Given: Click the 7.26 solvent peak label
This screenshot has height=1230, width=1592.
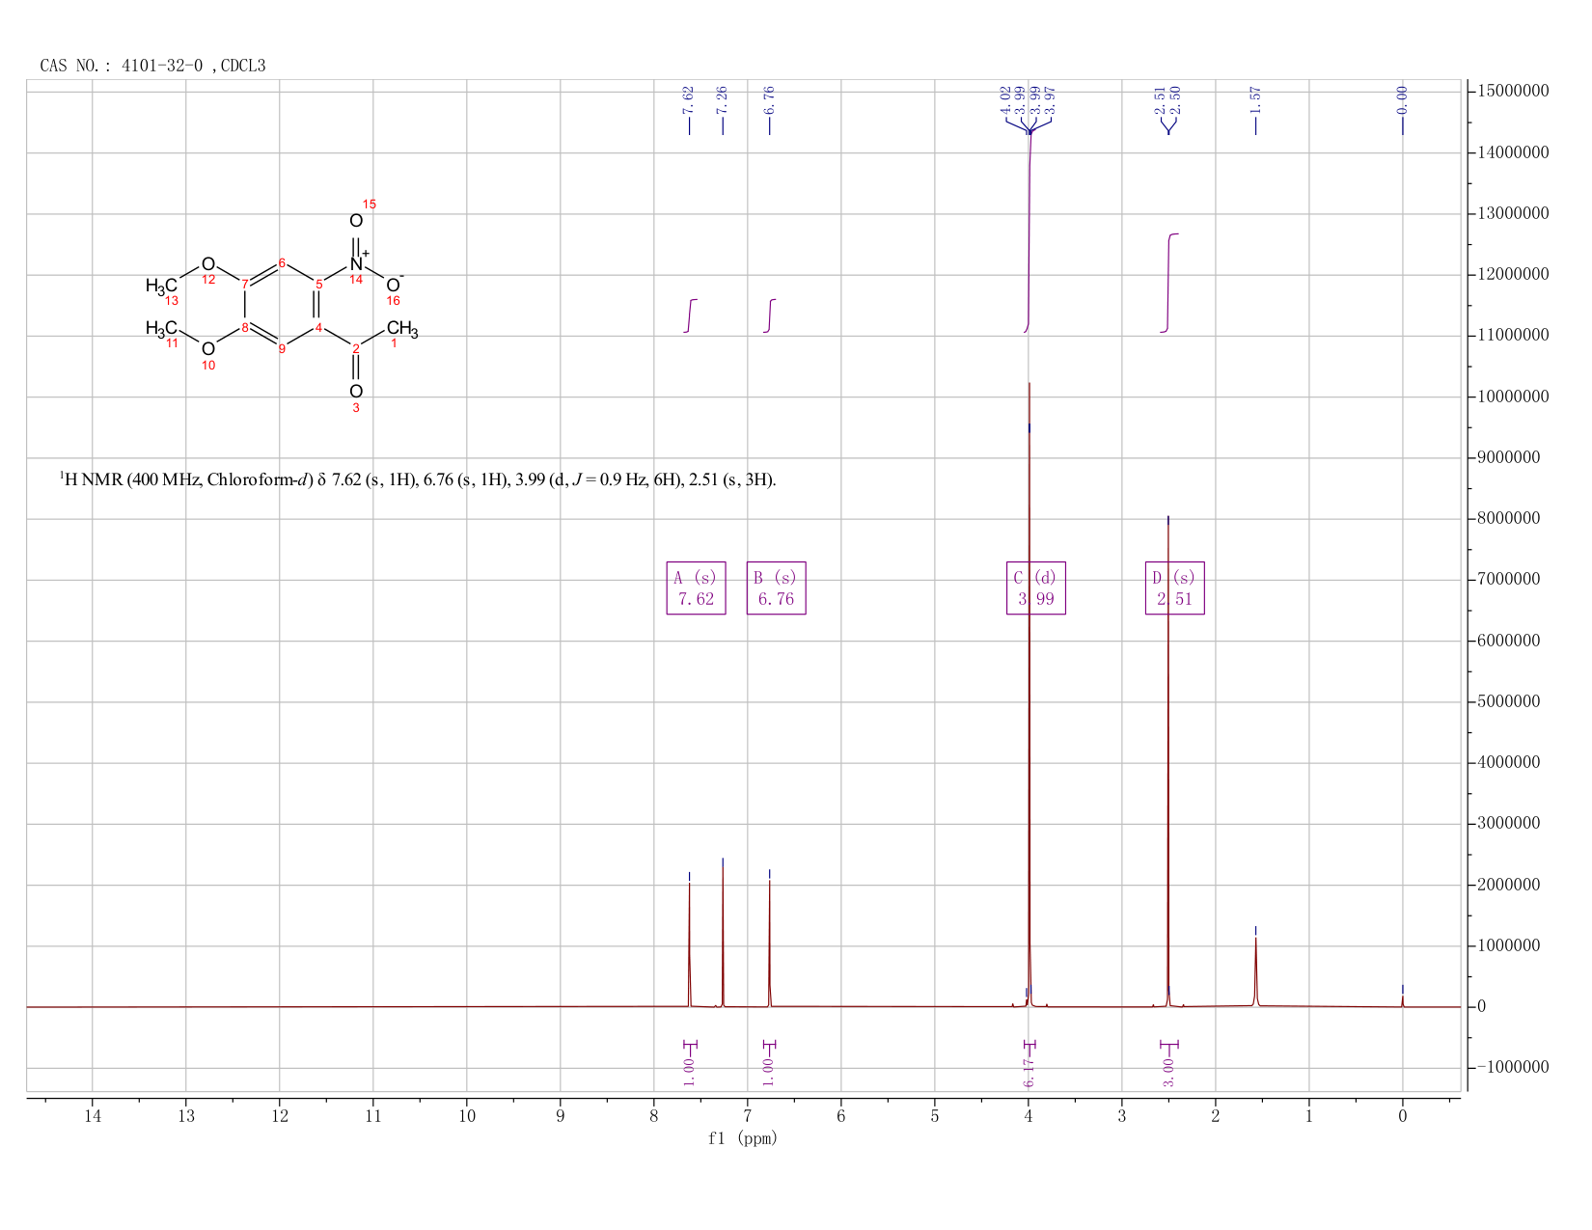Looking at the screenshot, I should point(722,99).
